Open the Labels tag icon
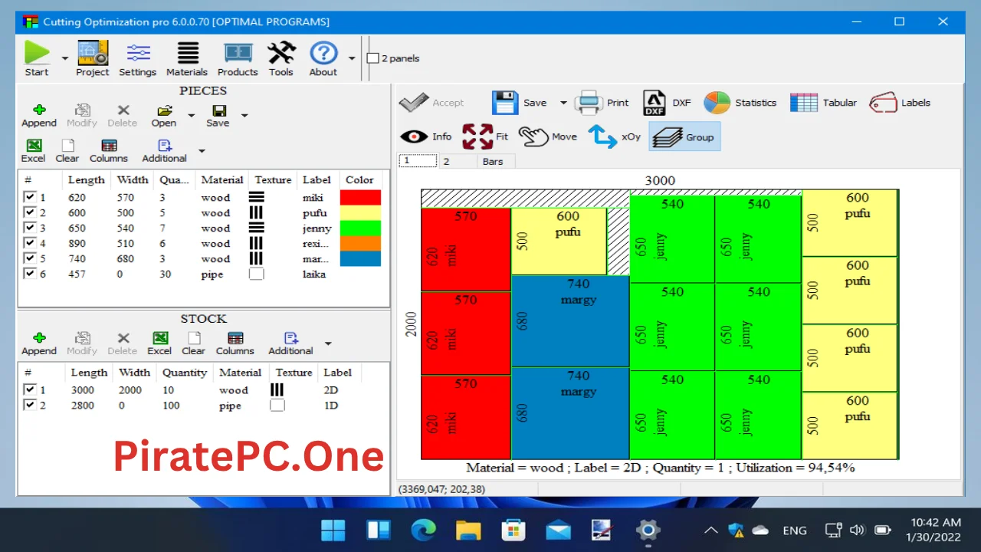981x552 pixels. click(x=900, y=103)
